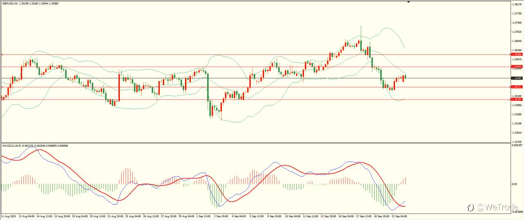Click the 0.005287 MACD scale value
Image resolution: width=524 pixels, height=220 pixels.
[x=517, y=145]
